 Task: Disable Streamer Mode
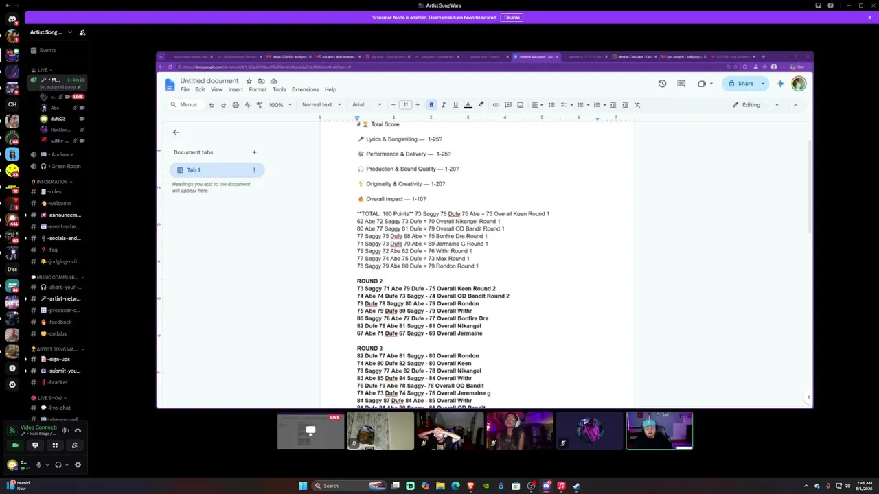click(512, 17)
